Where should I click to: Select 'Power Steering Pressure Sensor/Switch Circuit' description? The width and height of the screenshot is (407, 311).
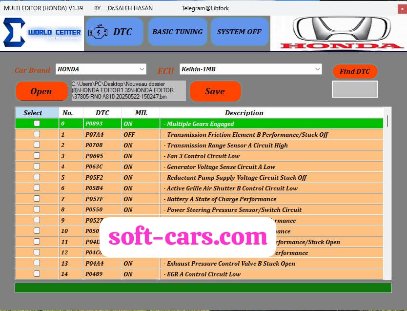234,210
